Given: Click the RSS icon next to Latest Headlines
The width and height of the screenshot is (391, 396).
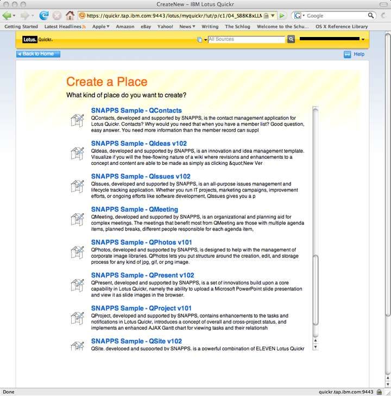Looking at the screenshot, I should [84, 27].
